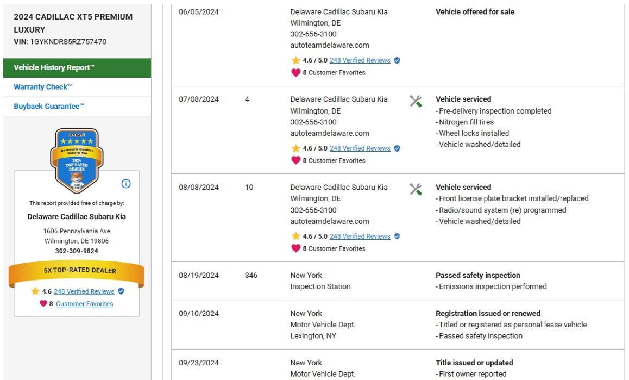Image resolution: width=629 pixels, height=380 pixels.
Task: Click the verified checkmark badge in the sidebar dealer card
Action: pos(121,291)
